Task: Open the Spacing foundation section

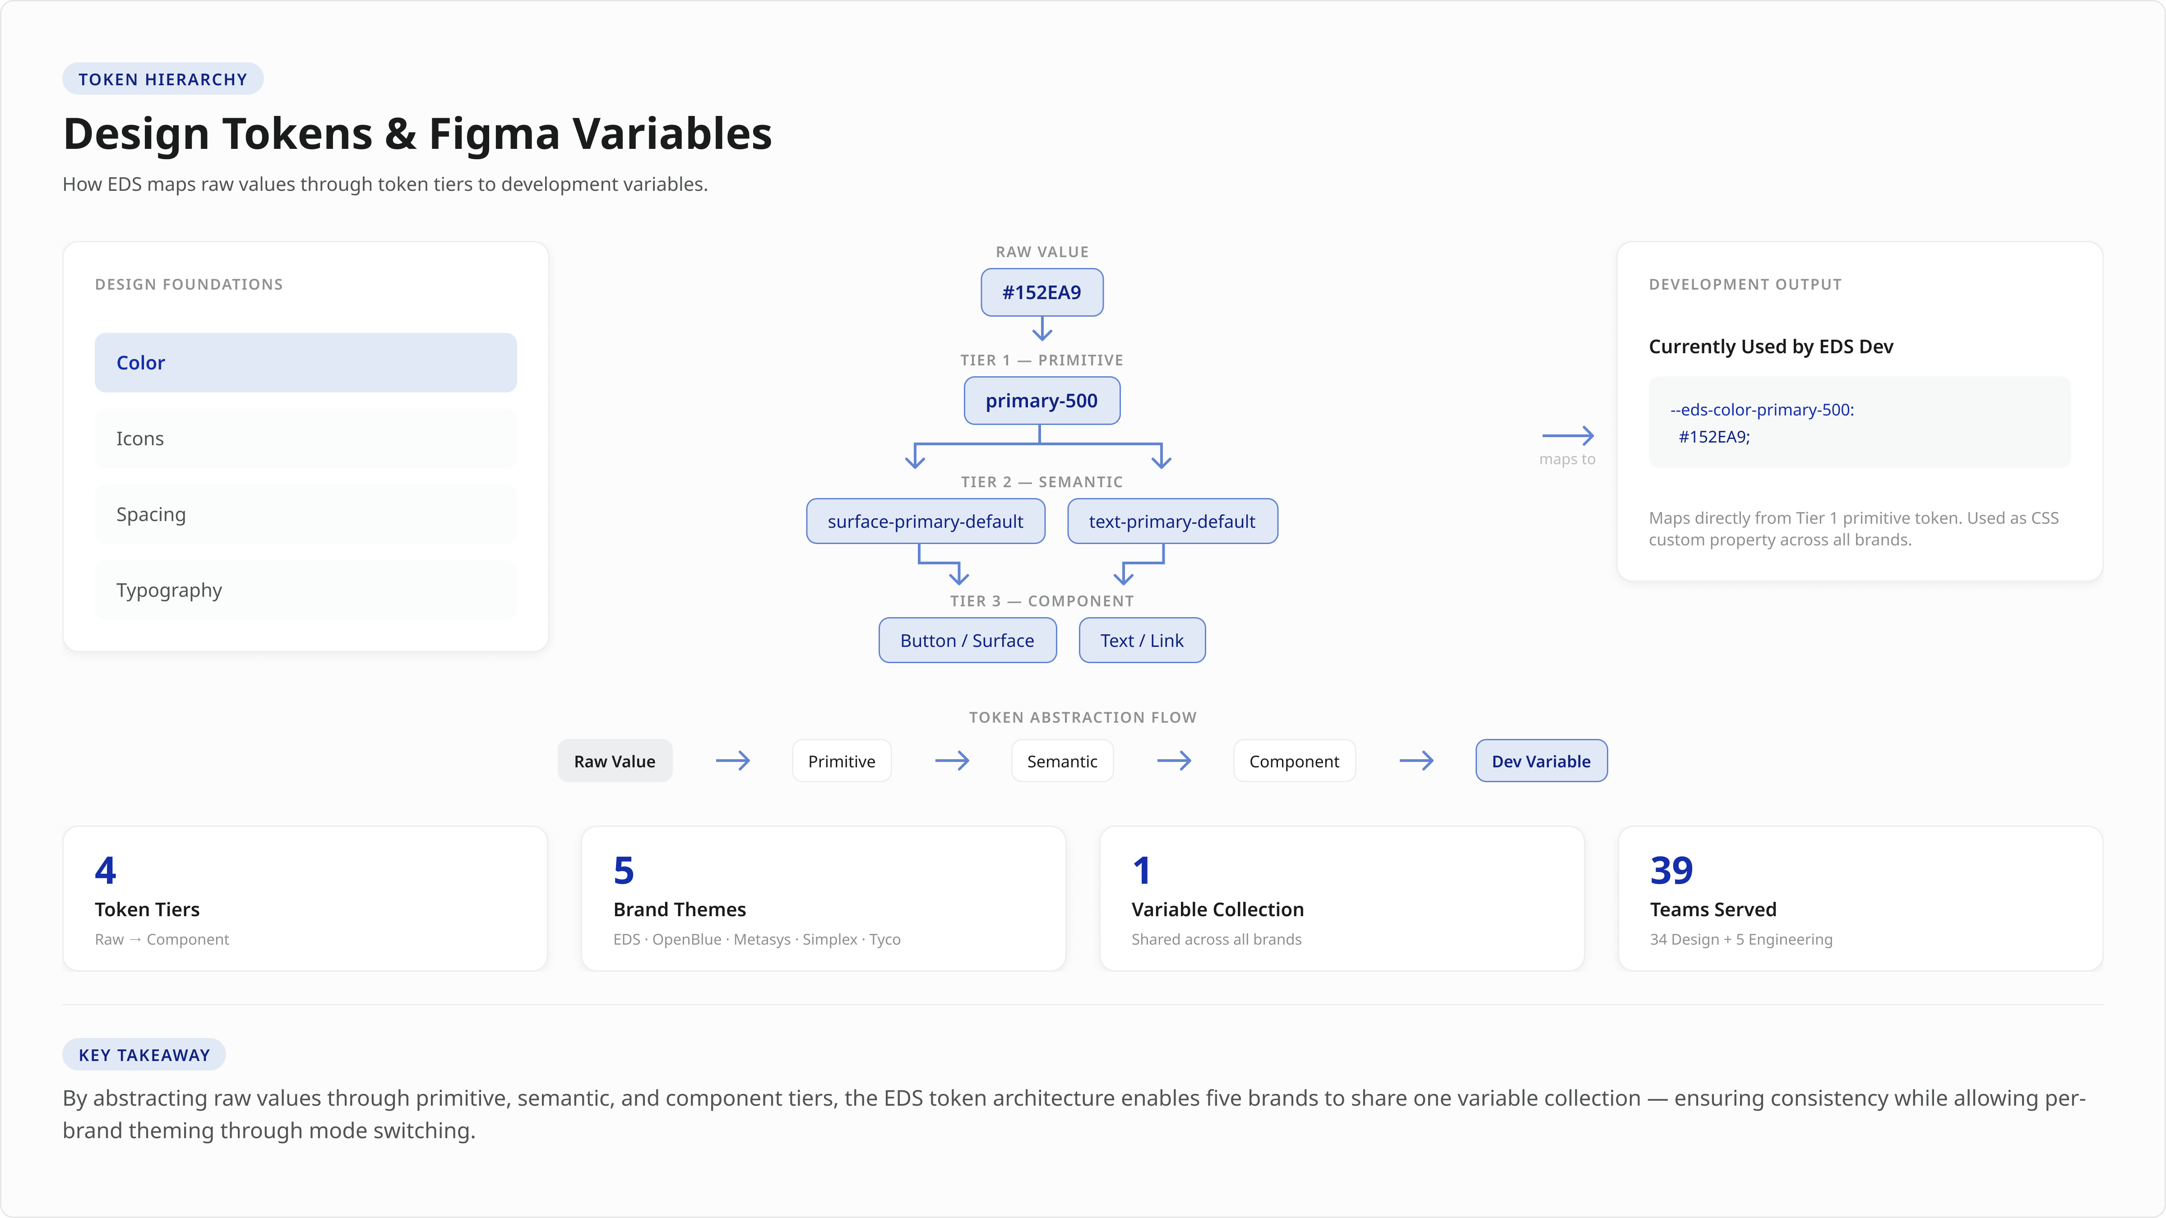Action: (305, 514)
